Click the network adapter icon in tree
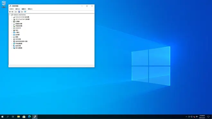212x119 pixels. [x=14, y=44]
